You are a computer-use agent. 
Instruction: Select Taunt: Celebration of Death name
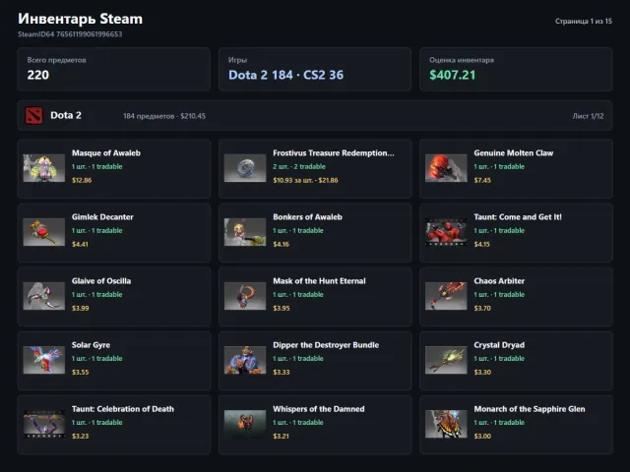coord(123,409)
